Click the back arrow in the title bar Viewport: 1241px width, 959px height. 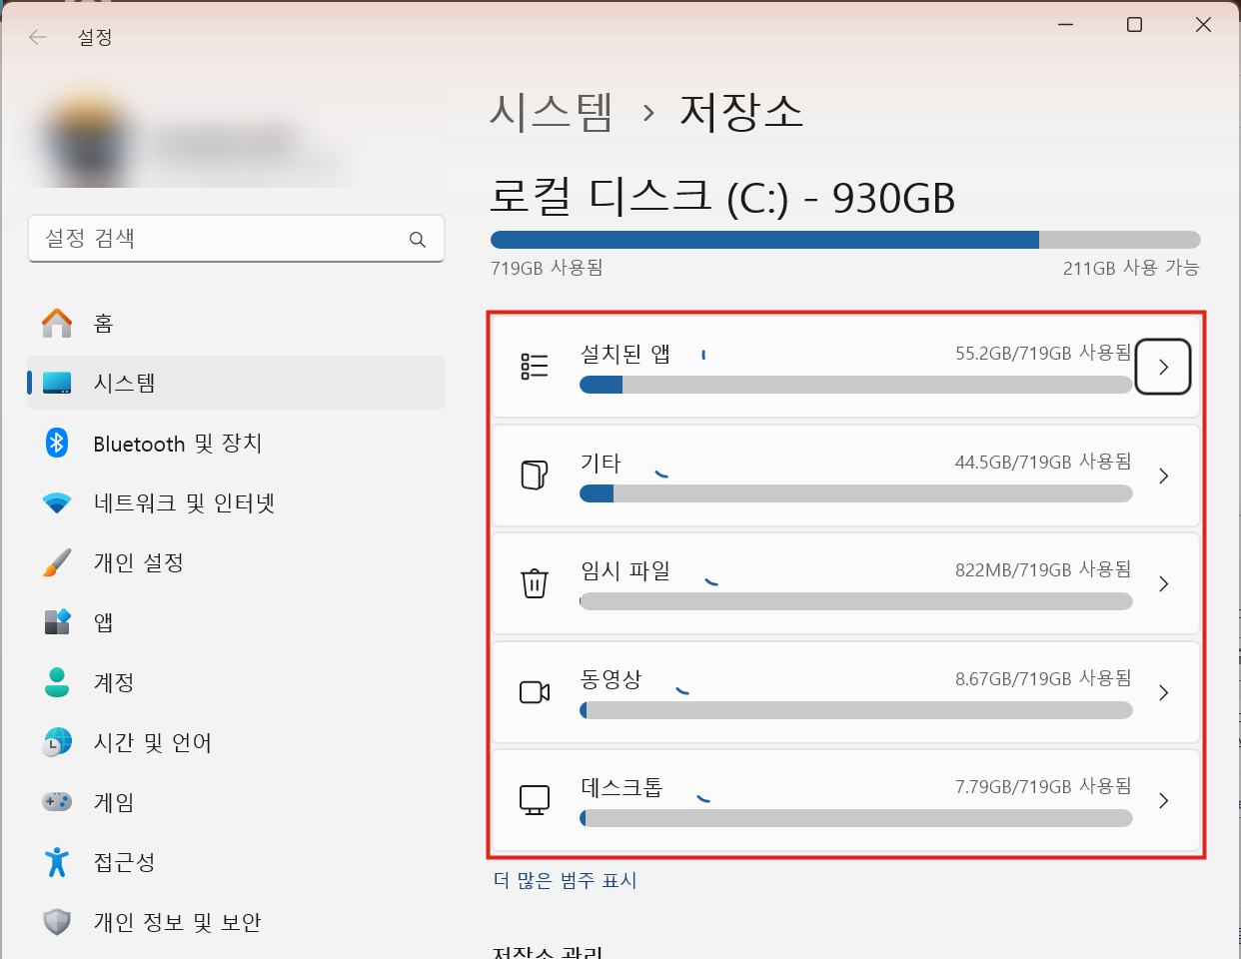point(38,37)
